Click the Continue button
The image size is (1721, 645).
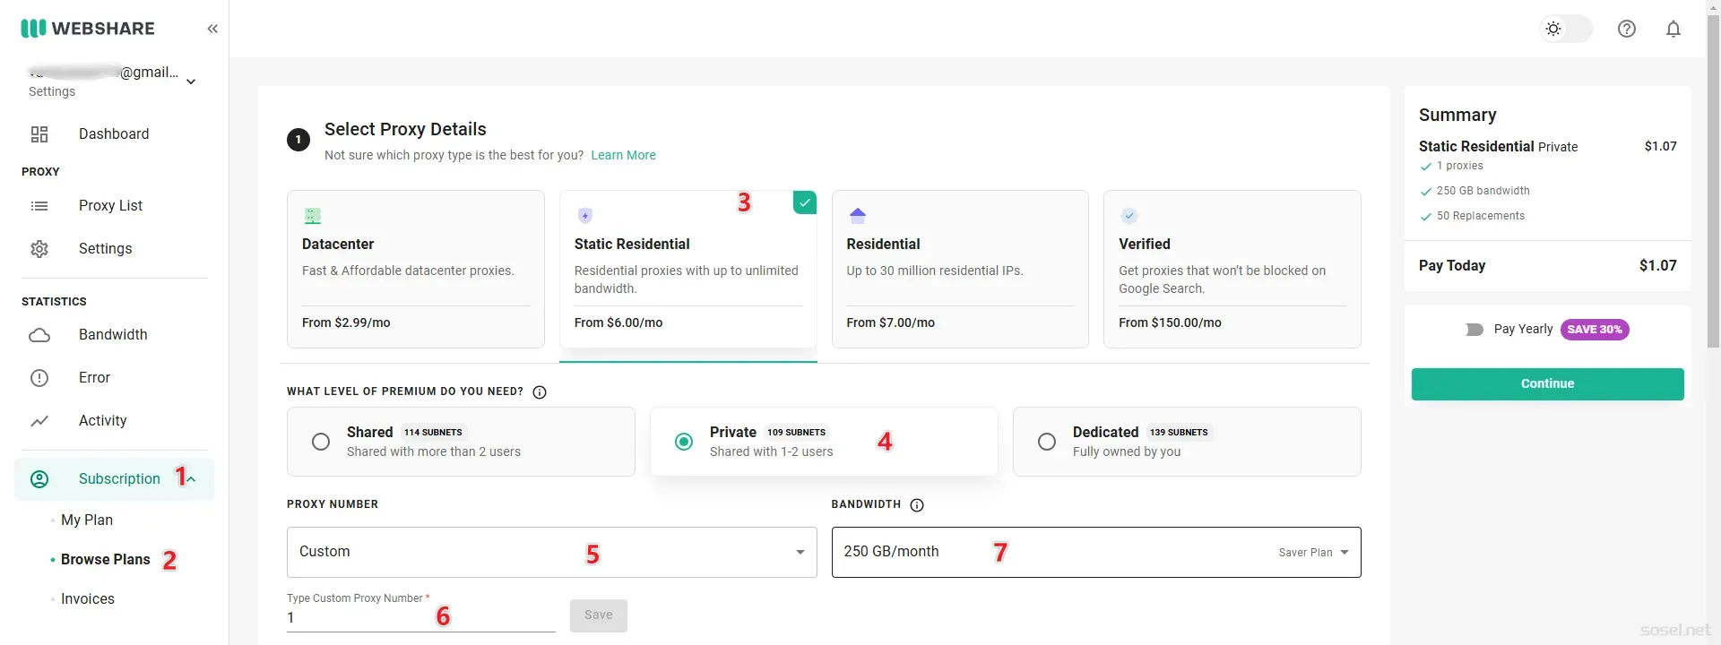click(x=1548, y=384)
